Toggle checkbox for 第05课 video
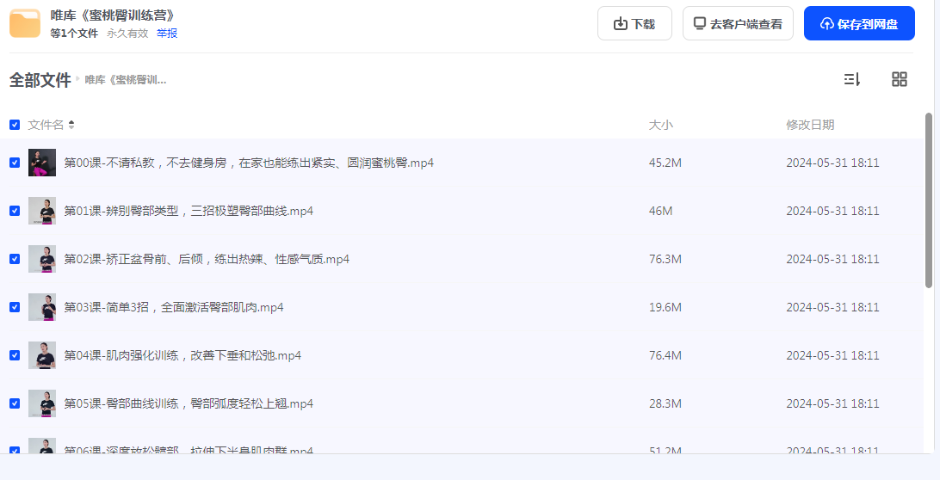940x480 pixels. 15,403
